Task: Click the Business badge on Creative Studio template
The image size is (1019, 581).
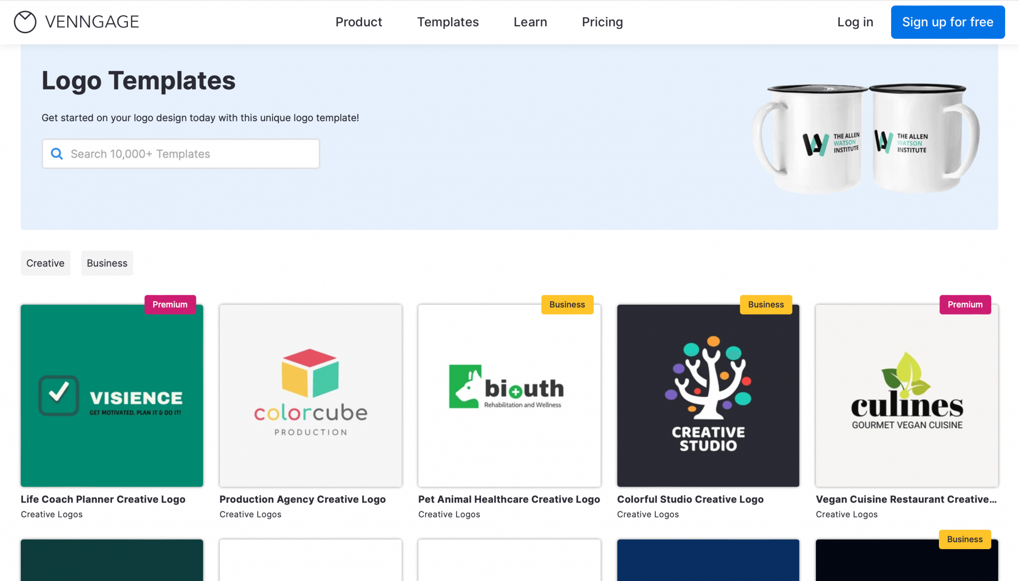Action: pos(766,304)
